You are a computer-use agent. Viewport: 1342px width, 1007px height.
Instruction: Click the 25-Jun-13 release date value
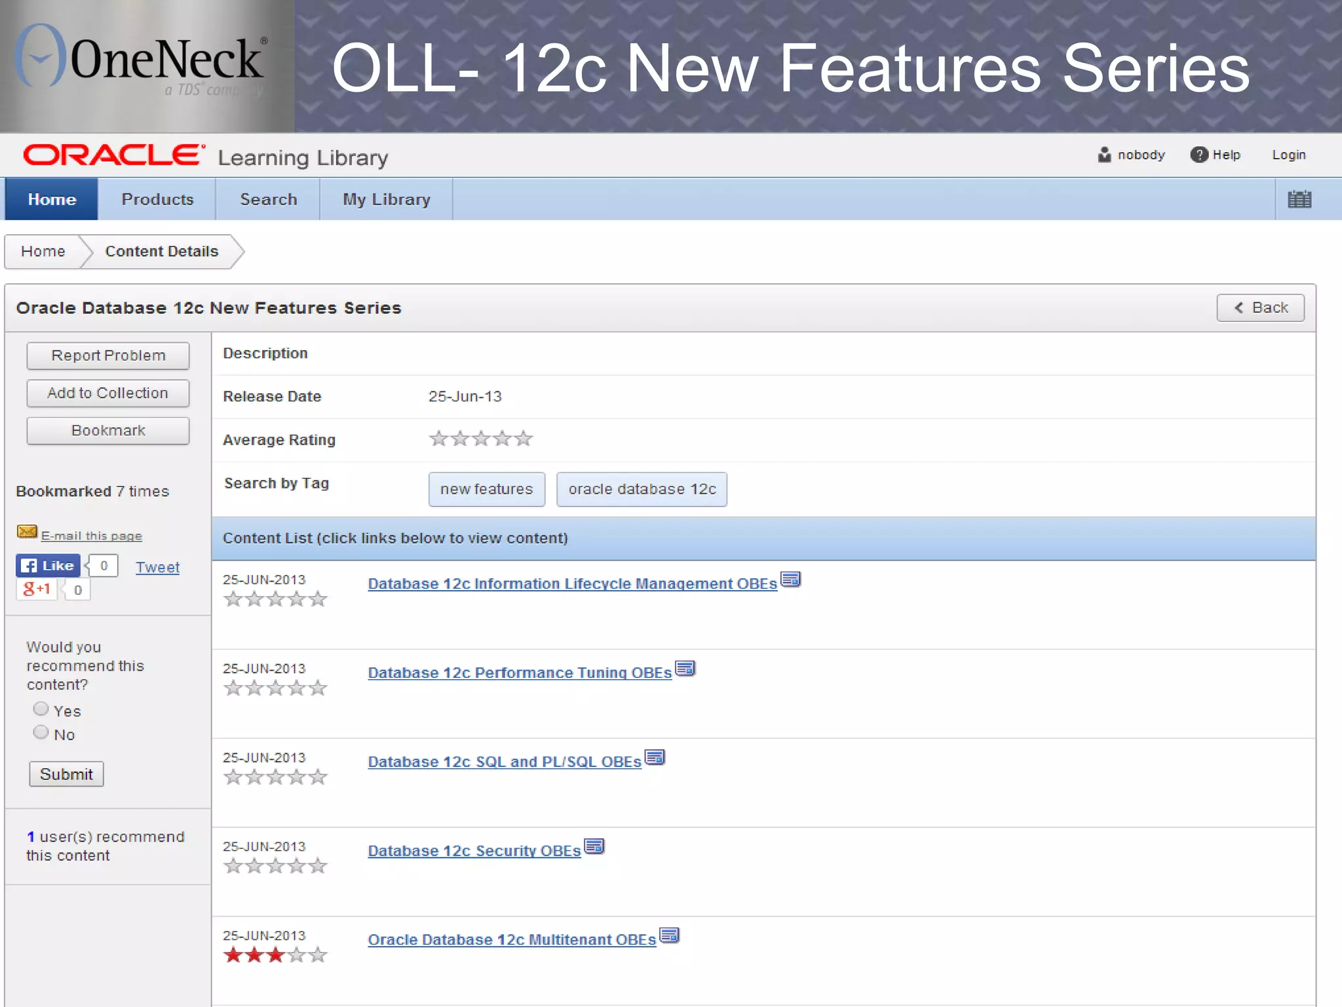(465, 397)
